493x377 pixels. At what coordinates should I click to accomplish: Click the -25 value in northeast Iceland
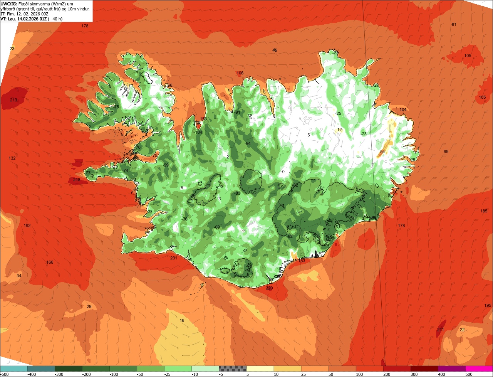coord(338,113)
